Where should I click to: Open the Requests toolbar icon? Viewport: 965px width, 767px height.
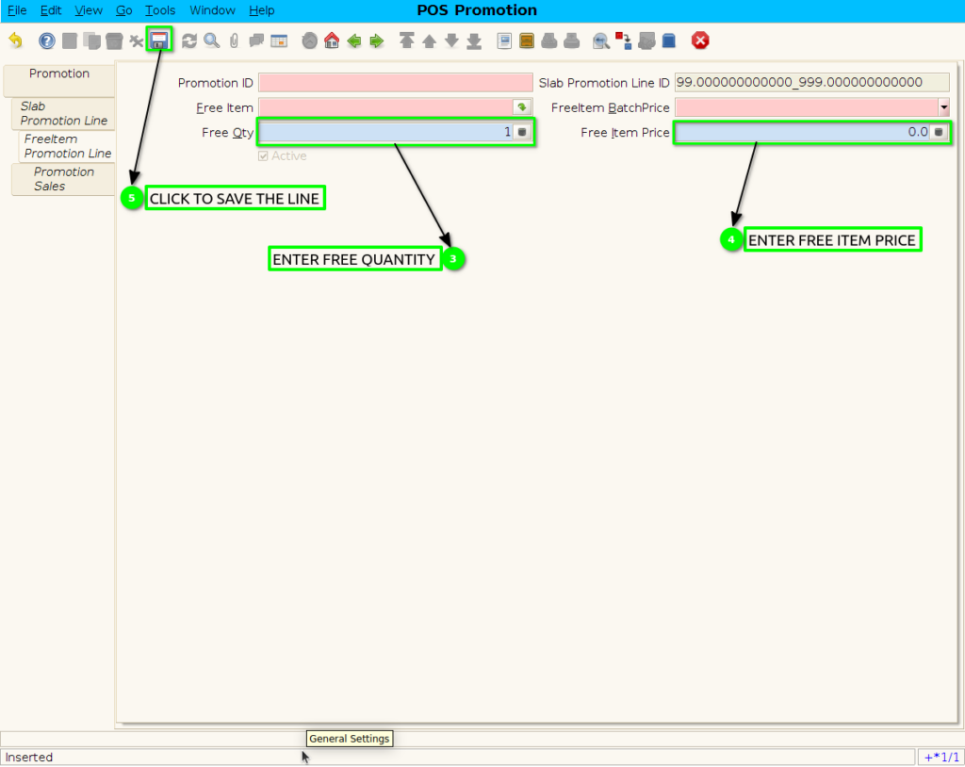coord(646,41)
